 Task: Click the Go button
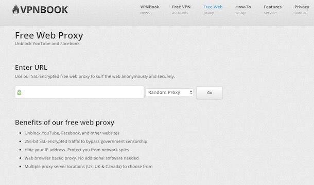210,92
